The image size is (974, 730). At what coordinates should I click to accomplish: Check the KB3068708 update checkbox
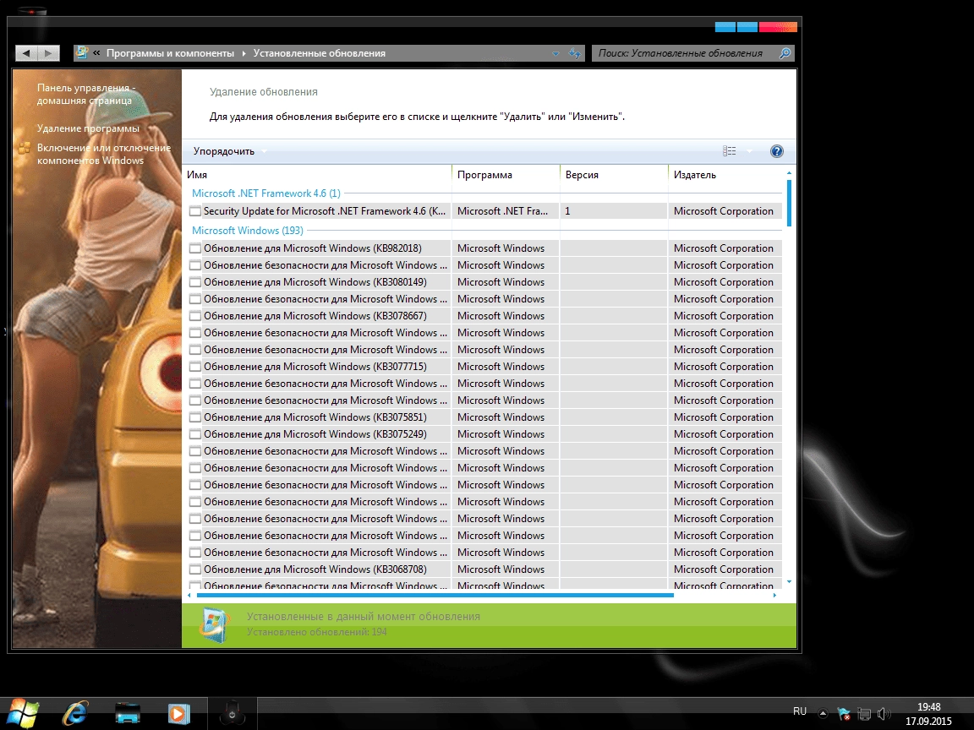[195, 569]
